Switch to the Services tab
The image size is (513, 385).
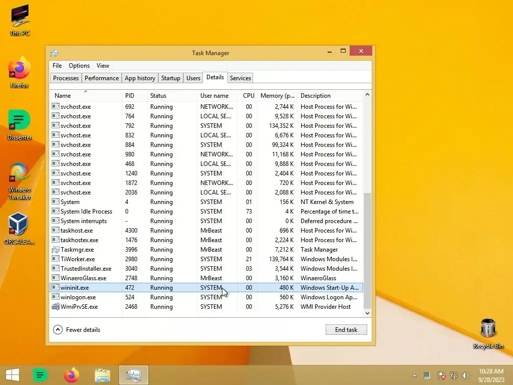tap(240, 78)
